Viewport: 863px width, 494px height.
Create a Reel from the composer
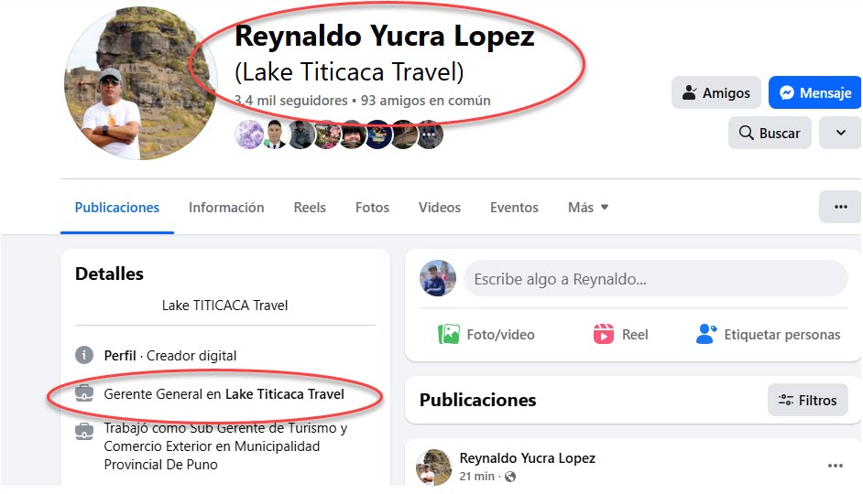(620, 334)
